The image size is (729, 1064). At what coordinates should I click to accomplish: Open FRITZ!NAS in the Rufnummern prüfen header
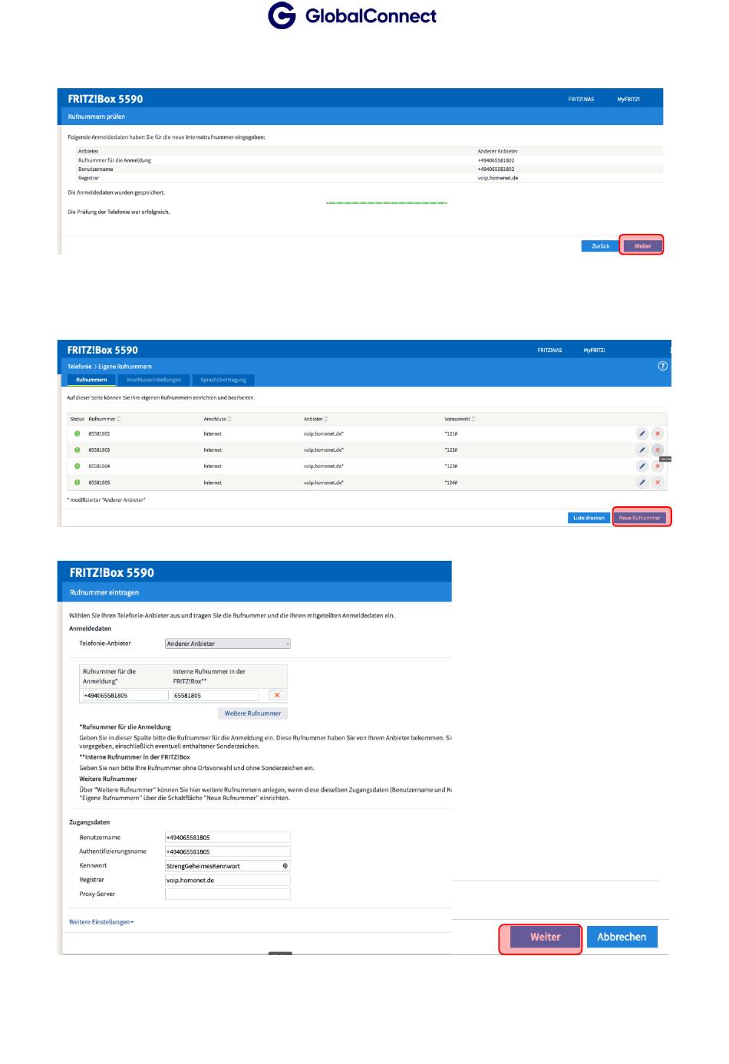coord(581,99)
